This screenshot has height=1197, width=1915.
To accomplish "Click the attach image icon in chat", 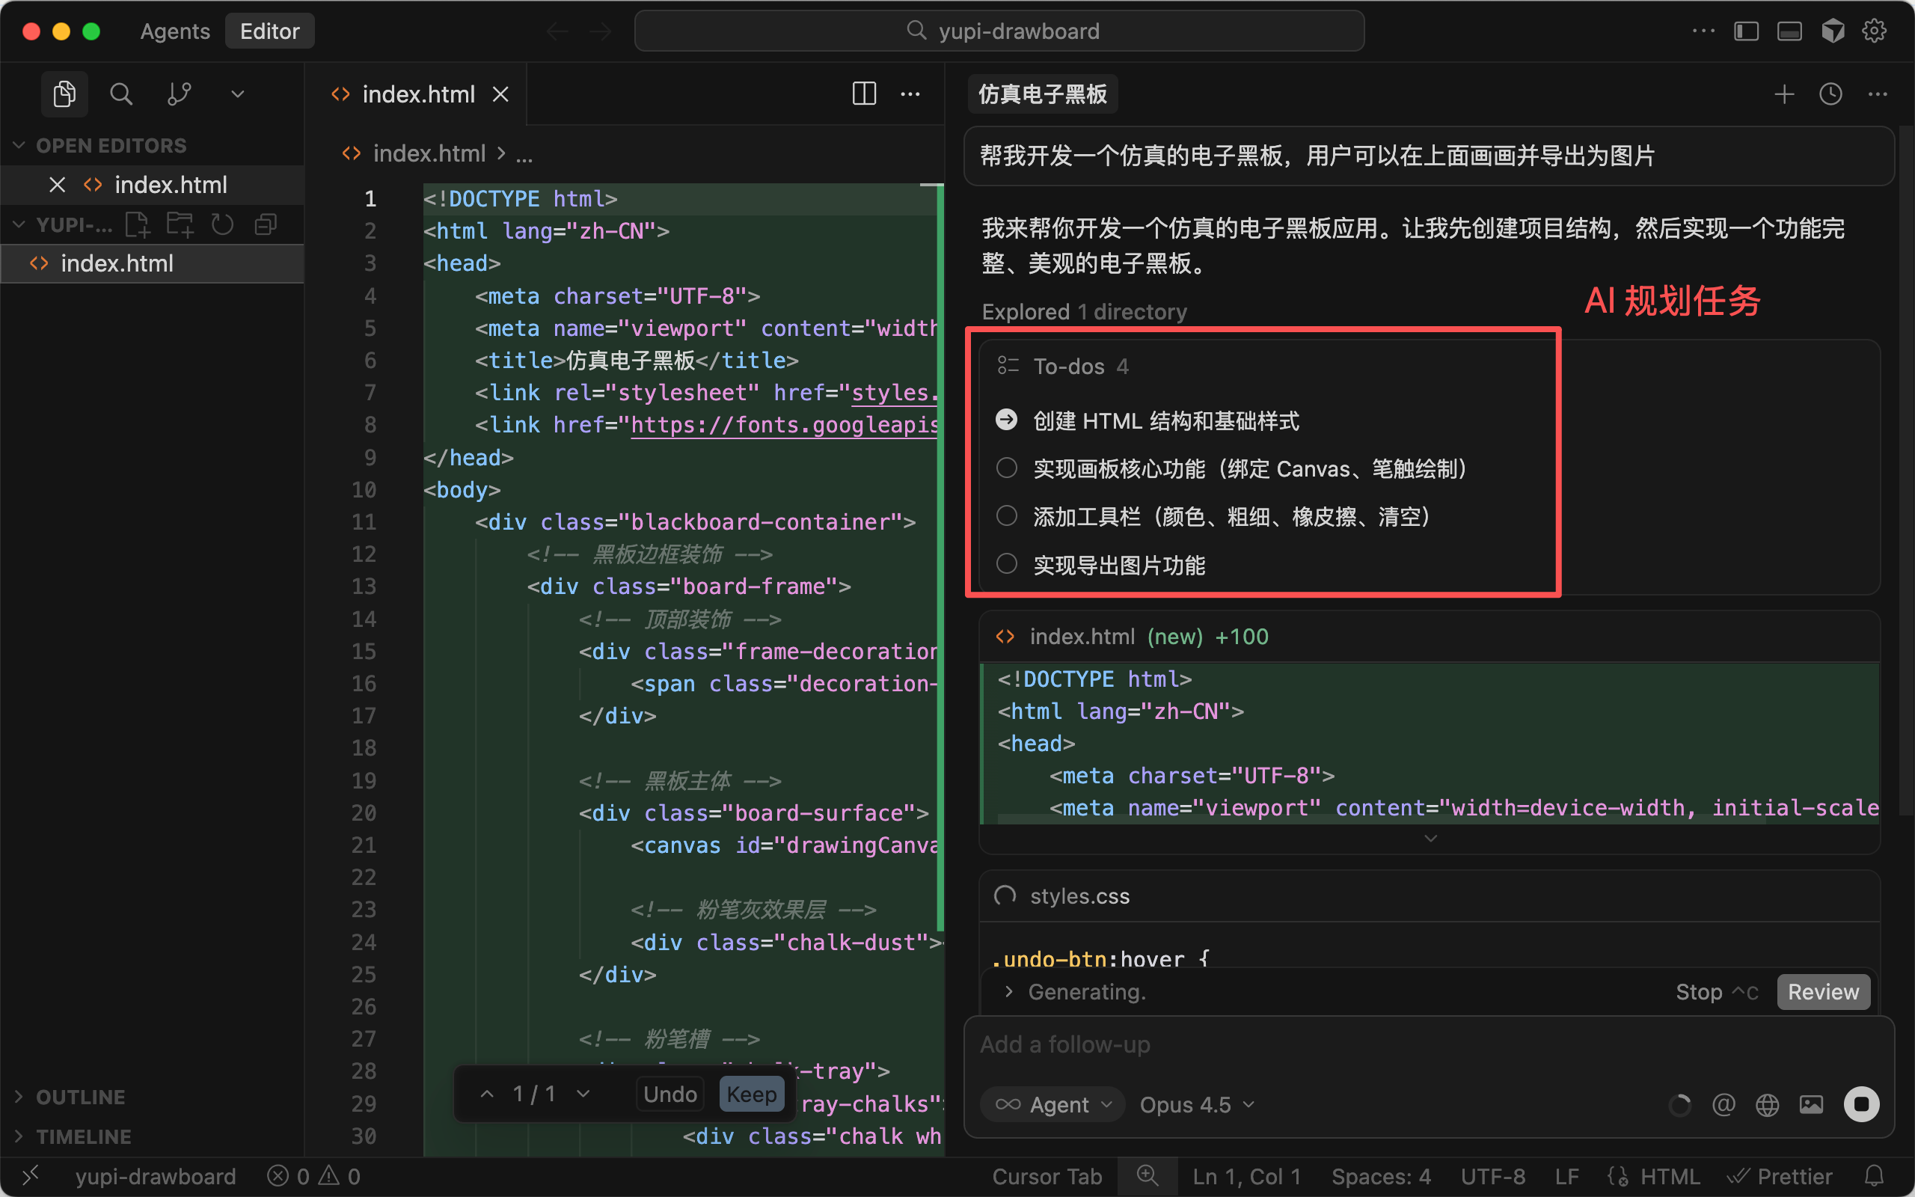I will click(1810, 1104).
